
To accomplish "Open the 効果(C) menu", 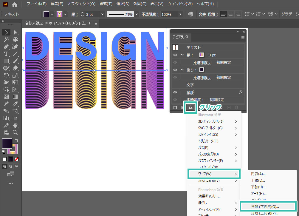I will coord(140,4).
